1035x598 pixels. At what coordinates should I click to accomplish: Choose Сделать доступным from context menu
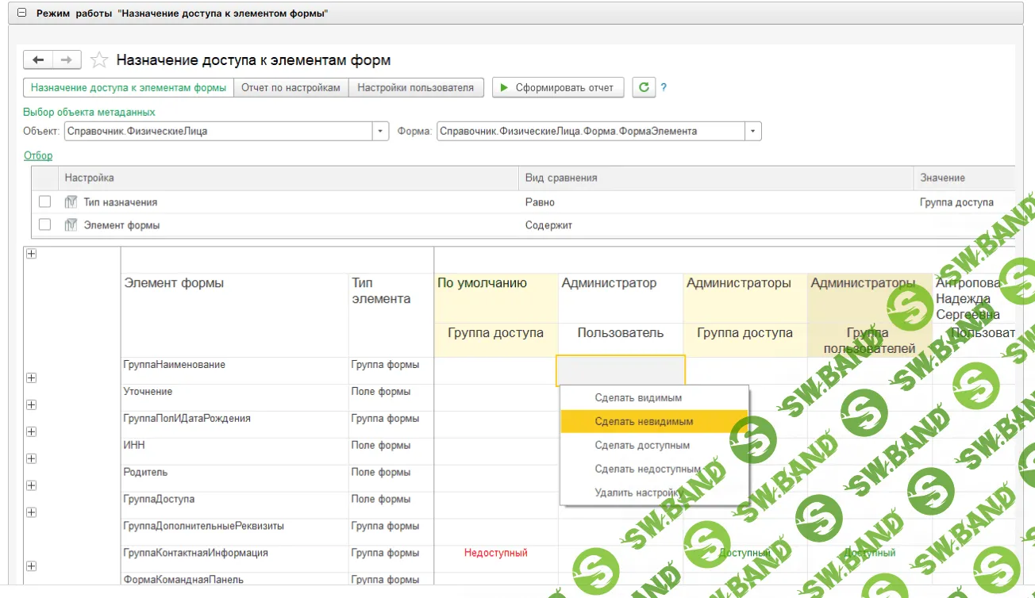(x=642, y=445)
